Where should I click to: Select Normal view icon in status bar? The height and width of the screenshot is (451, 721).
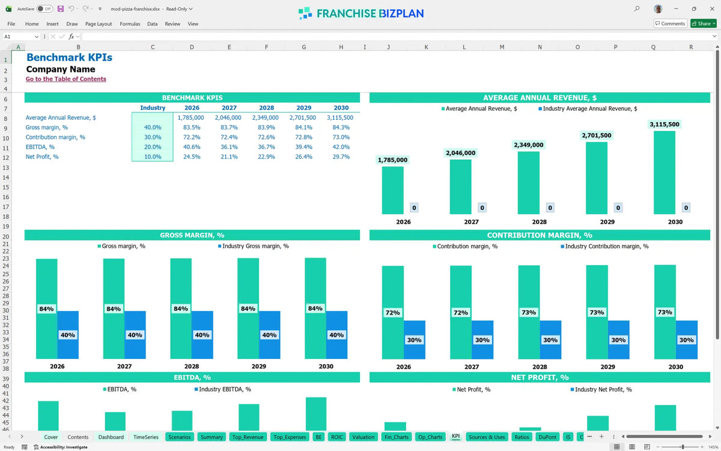pyautogui.click(x=616, y=447)
